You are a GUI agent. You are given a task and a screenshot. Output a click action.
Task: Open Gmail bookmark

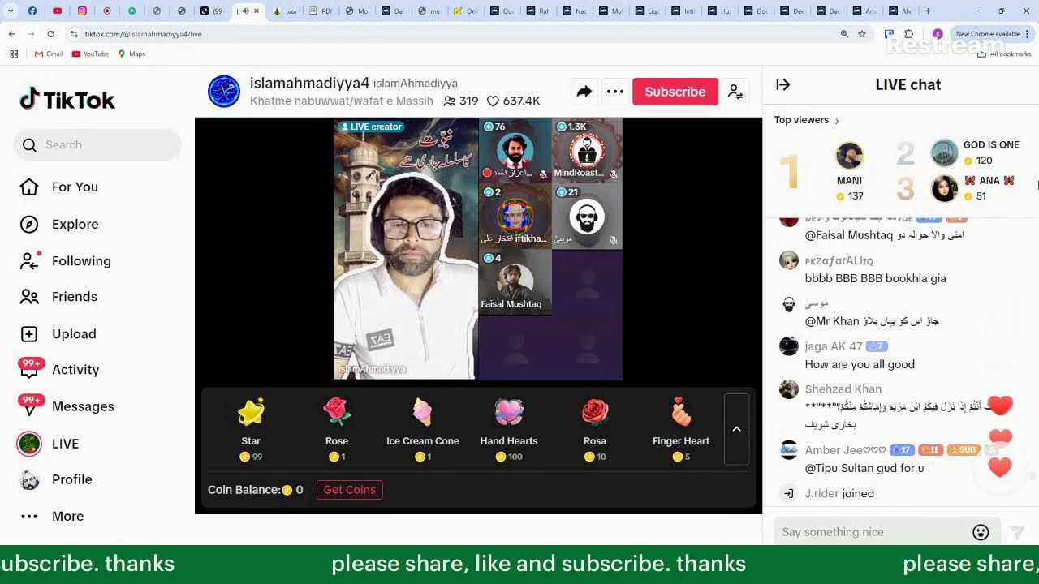coord(49,54)
